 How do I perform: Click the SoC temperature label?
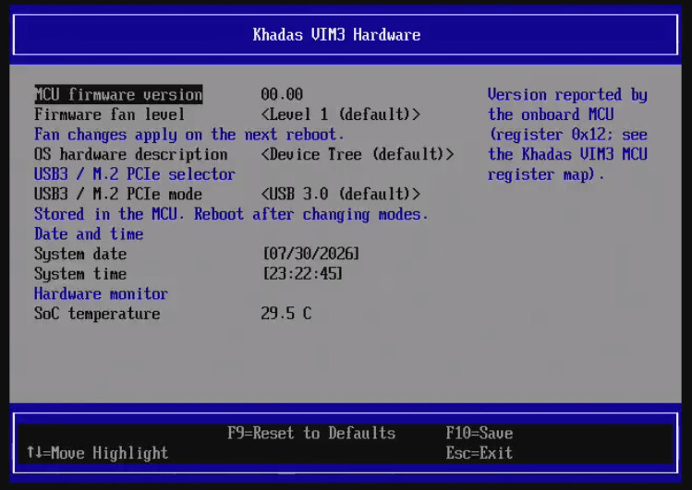(97, 314)
